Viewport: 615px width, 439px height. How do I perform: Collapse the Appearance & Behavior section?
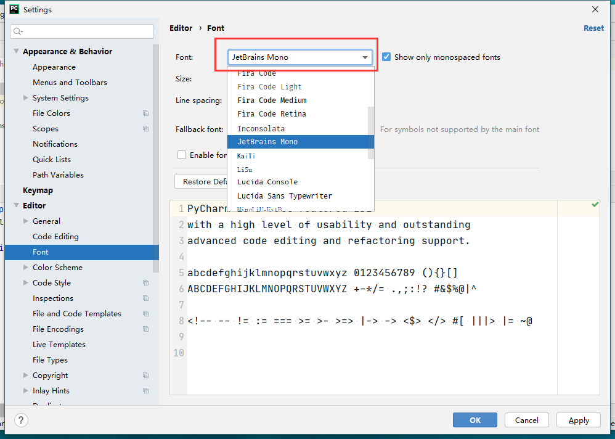click(17, 51)
